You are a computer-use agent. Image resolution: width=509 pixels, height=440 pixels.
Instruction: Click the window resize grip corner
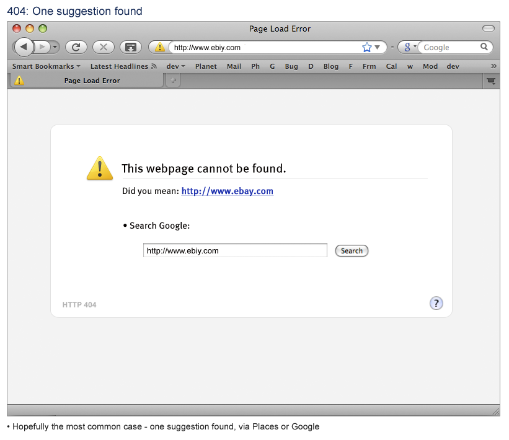(x=496, y=411)
